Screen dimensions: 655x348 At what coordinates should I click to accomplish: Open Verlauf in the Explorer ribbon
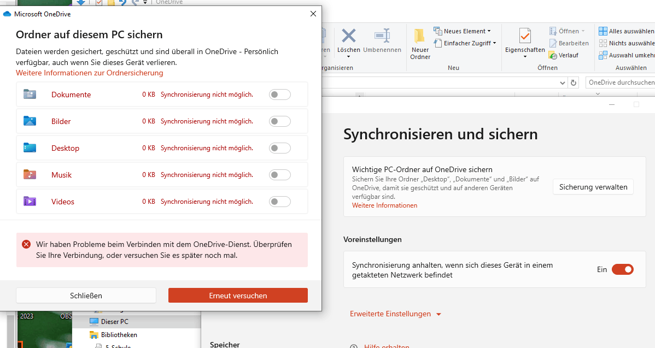pos(564,55)
